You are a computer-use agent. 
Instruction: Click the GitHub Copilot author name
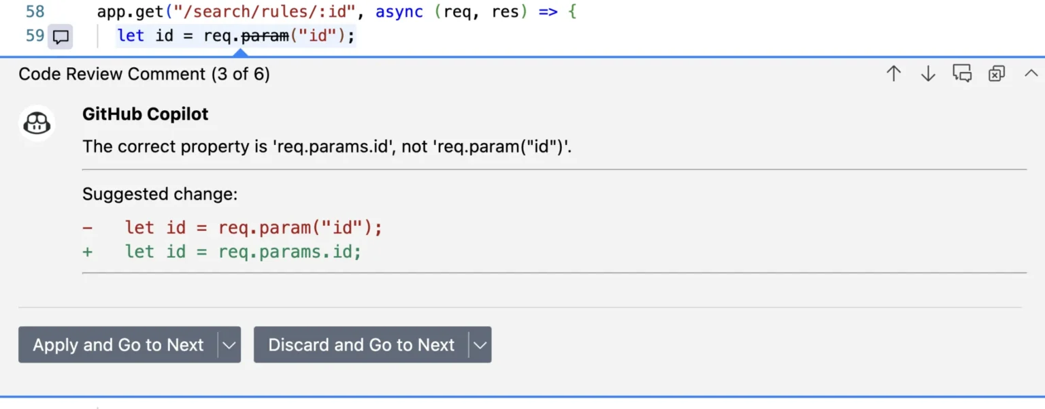point(145,114)
